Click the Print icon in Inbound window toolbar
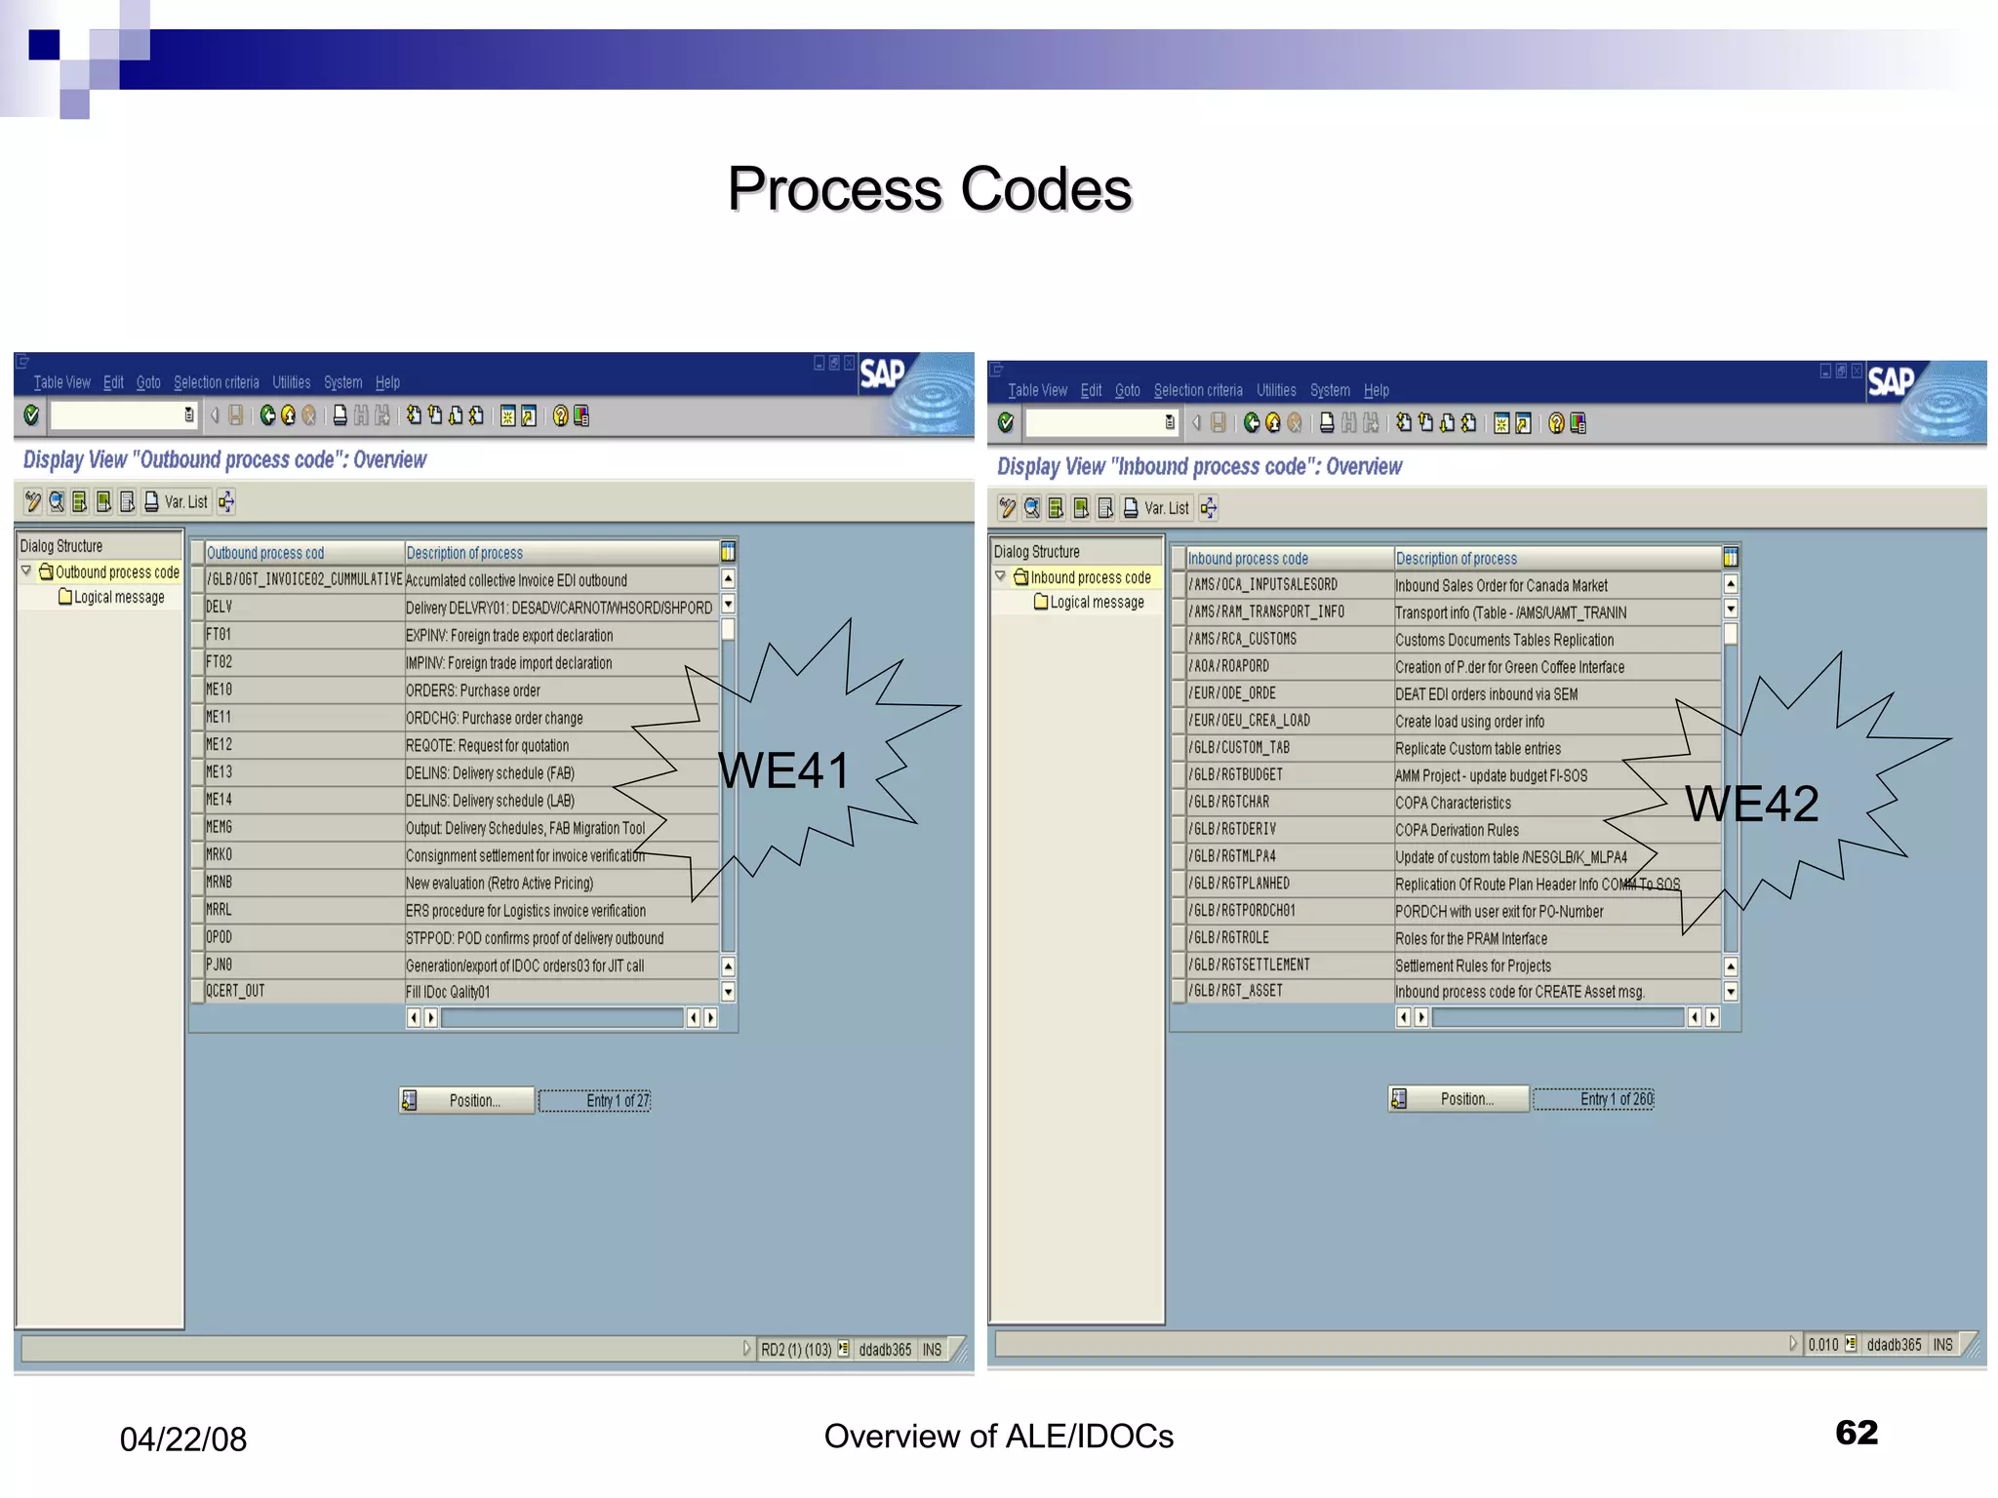This screenshot has height=1498, width=1998. point(1327,422)
